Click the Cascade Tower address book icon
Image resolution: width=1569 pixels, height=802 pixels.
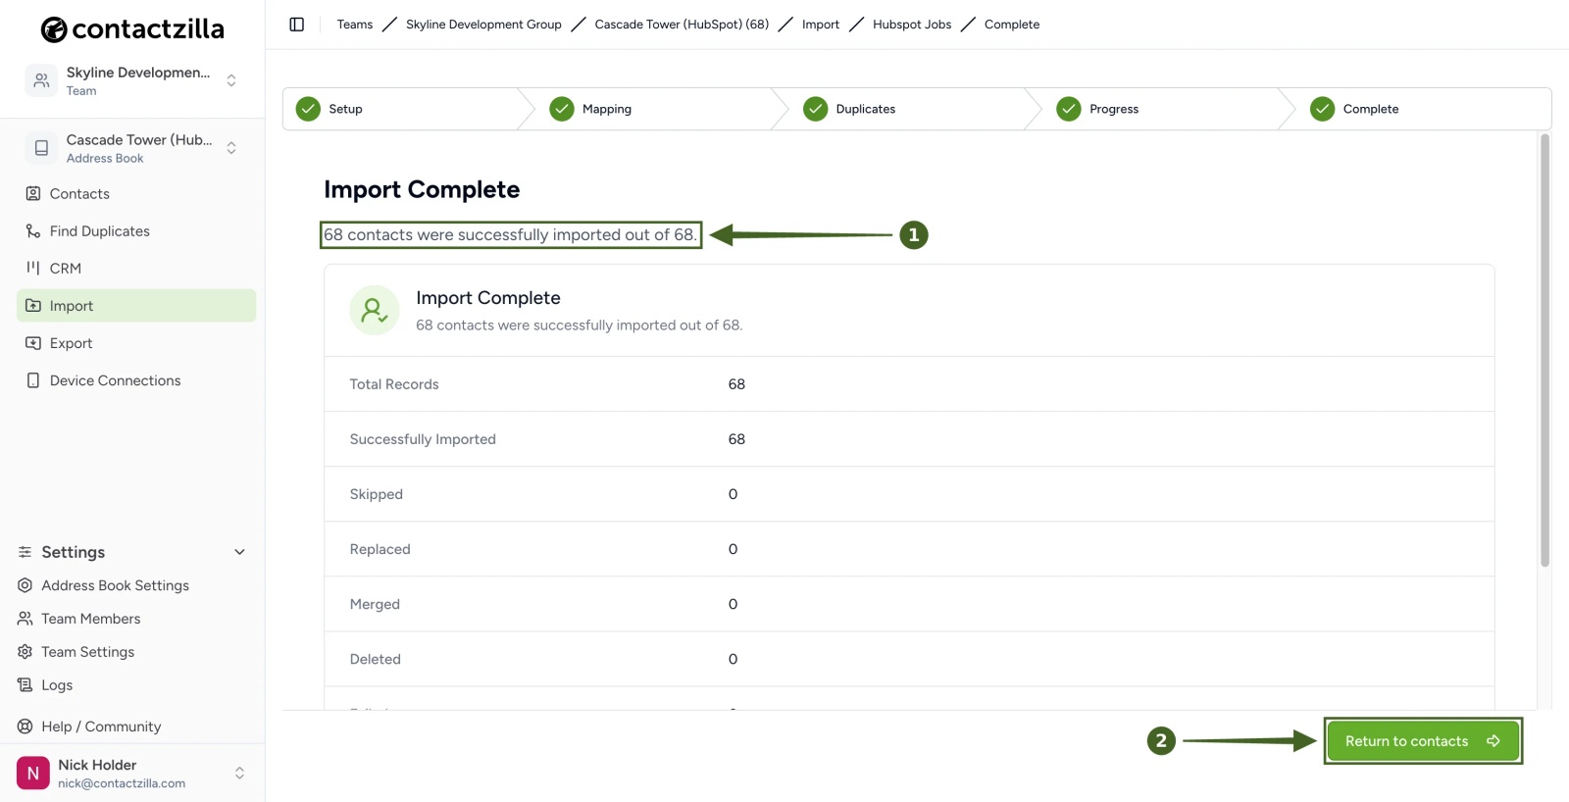point(41,148)
